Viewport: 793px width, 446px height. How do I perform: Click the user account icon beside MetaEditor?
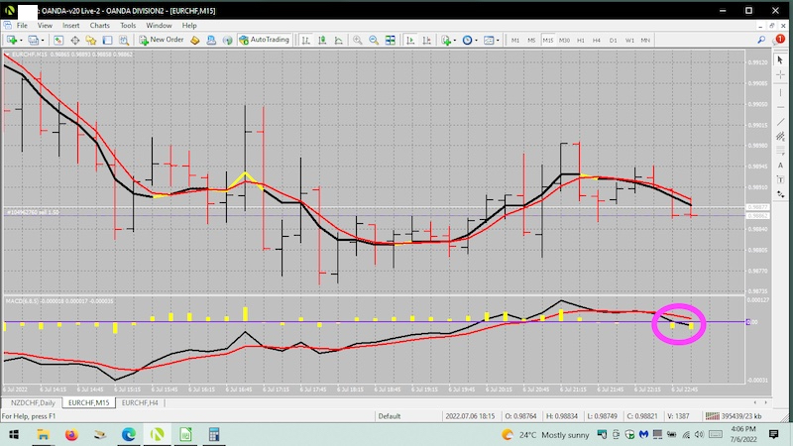point(211,40)
